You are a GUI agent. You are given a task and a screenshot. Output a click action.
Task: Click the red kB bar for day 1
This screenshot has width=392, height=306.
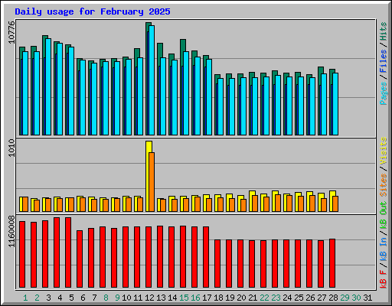coord(22,254)
